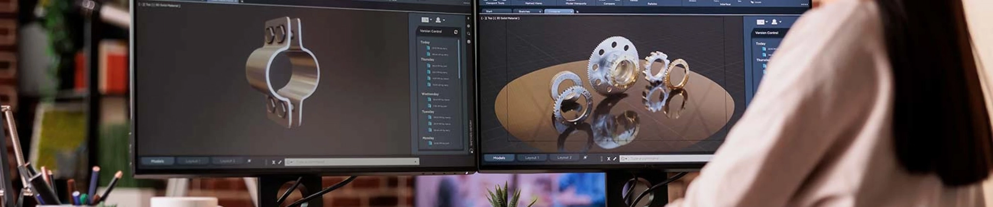Click 'Version Control' panel title on right monitor
Viewport: 993px width, 207px height.
point(767,33)
